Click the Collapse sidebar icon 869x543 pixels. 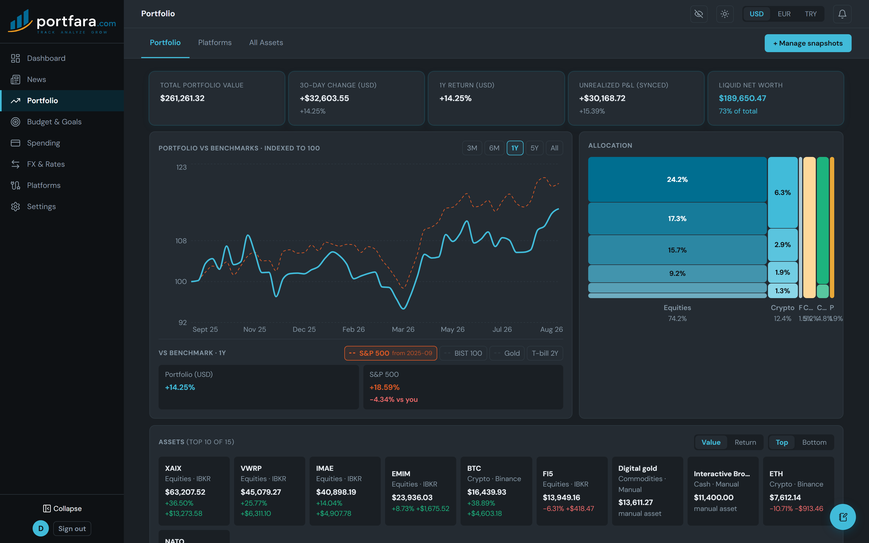pos(47,509)
